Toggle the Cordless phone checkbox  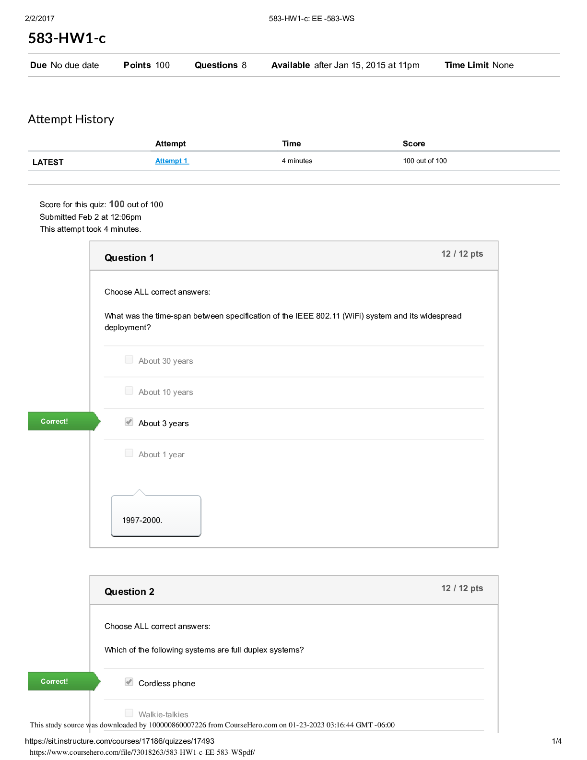tap(129, 682)
